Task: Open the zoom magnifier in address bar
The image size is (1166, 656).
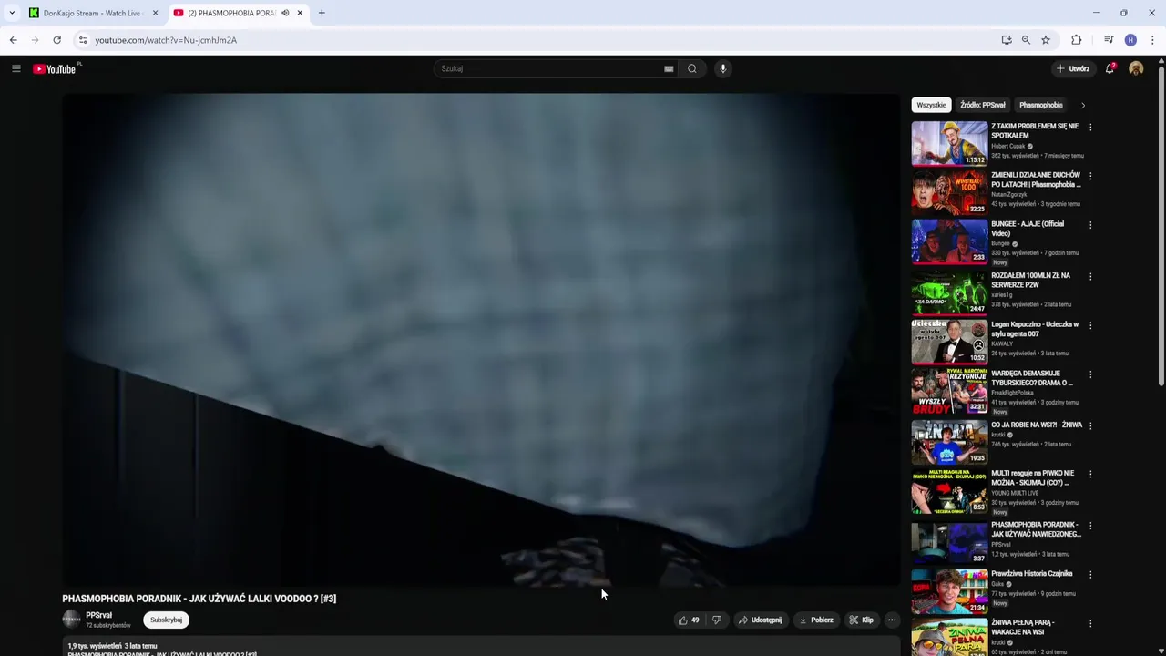Action: tap(1026, 40)
